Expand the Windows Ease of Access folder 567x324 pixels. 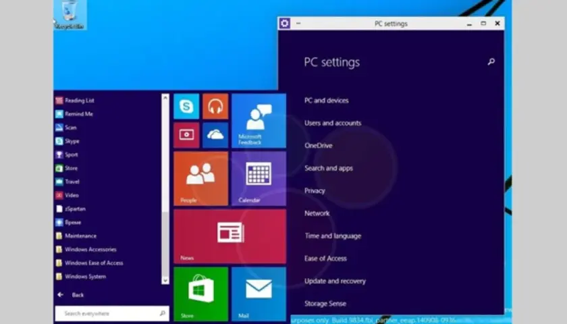click(x=89, y=263)
